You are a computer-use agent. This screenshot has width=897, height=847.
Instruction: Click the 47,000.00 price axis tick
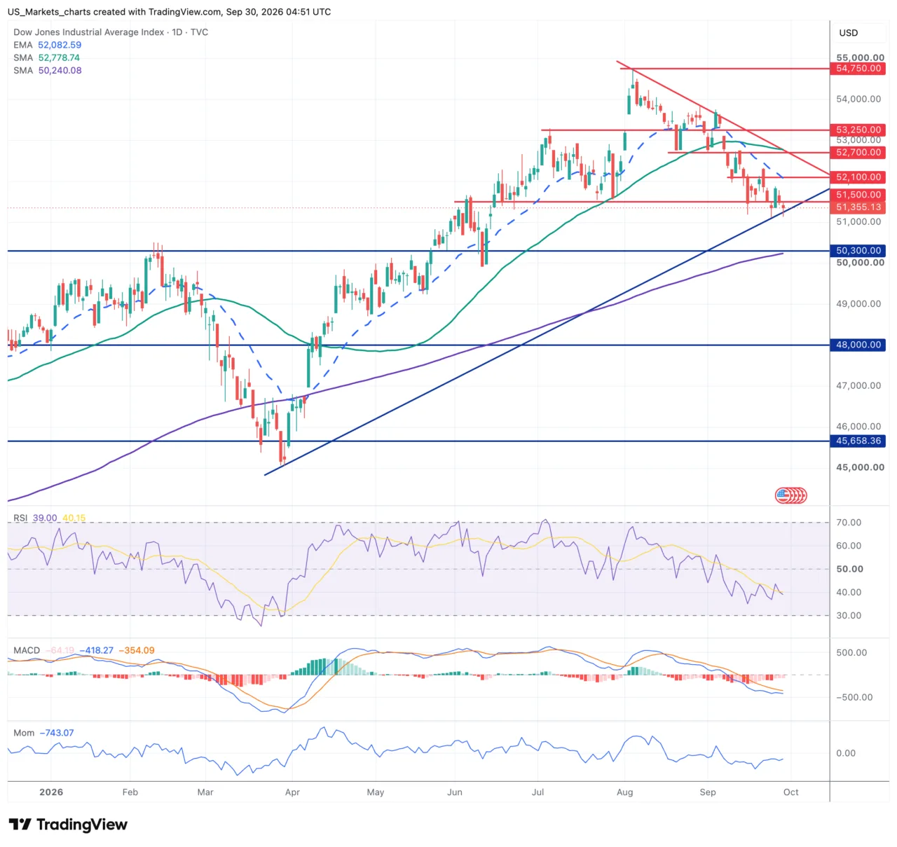[x=858, y=385]
